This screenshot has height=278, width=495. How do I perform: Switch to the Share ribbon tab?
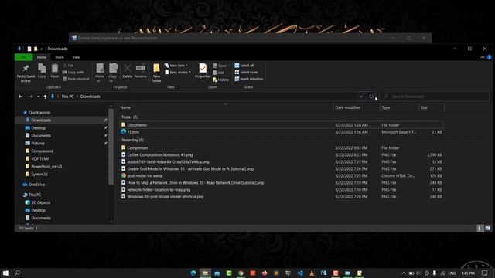60,57
